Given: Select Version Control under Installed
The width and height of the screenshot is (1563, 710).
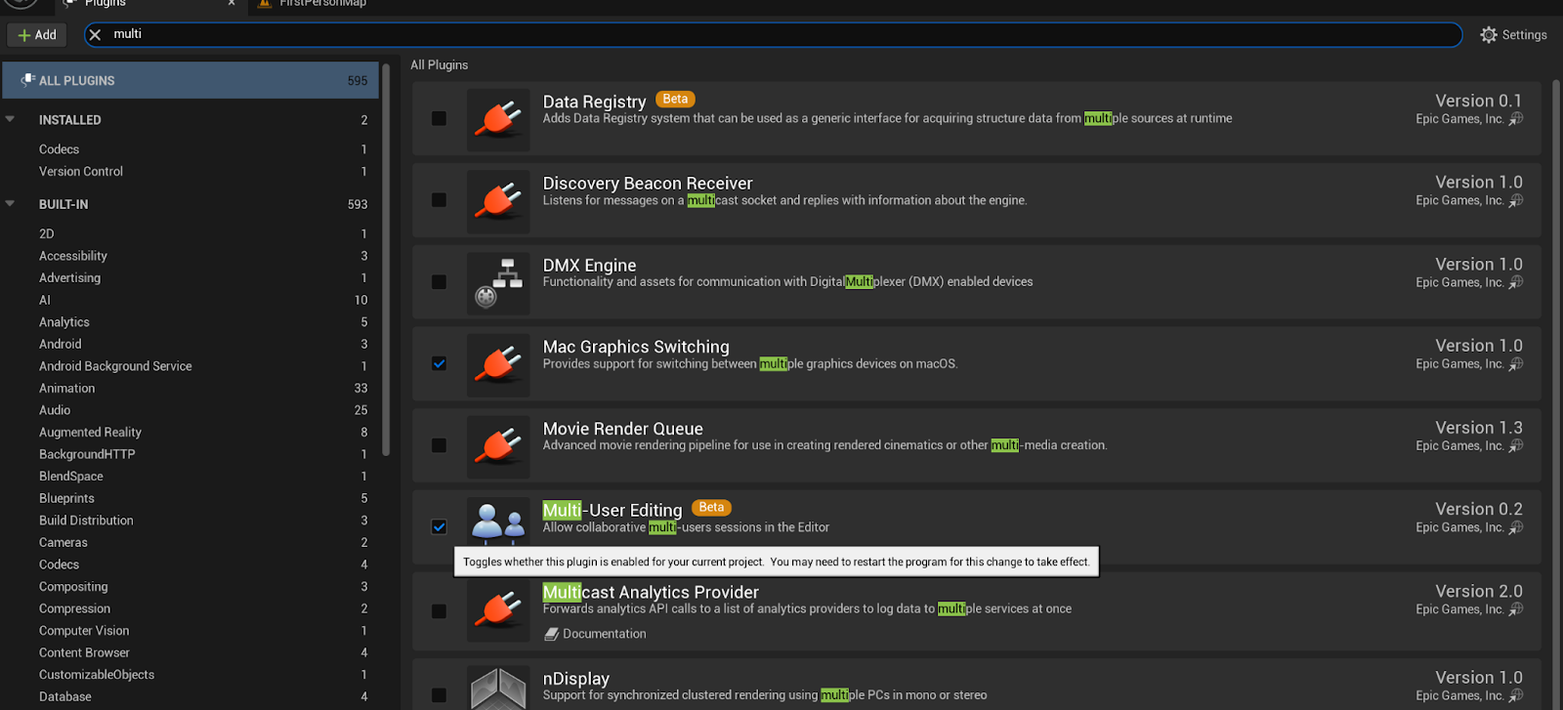Looking at the screenshot, I should point(190,171).
